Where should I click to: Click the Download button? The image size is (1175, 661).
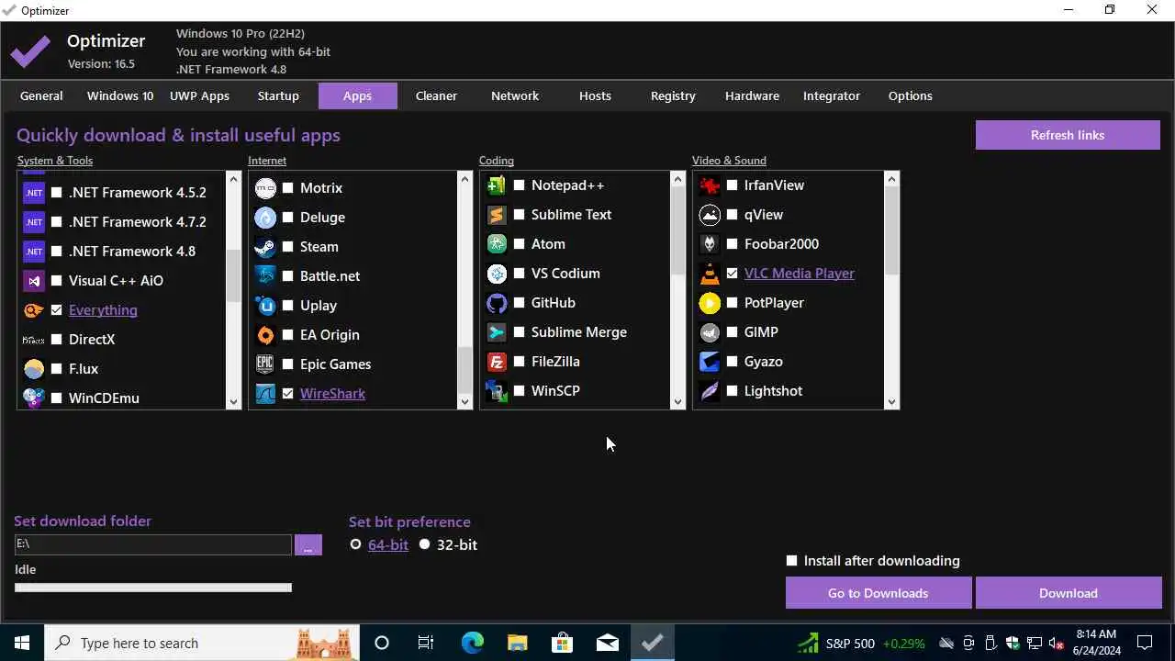(1069, 593)
